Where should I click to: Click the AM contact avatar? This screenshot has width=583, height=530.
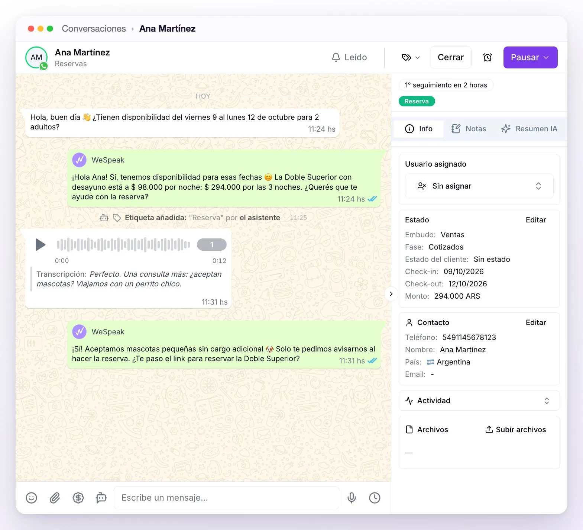coord(36,58)
